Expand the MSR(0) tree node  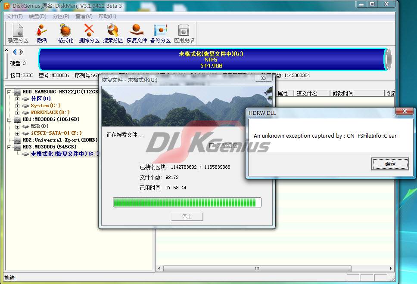(x=17, y=127)
